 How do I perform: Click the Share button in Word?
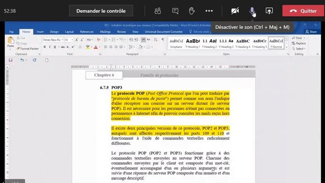[x=311, y=32]
